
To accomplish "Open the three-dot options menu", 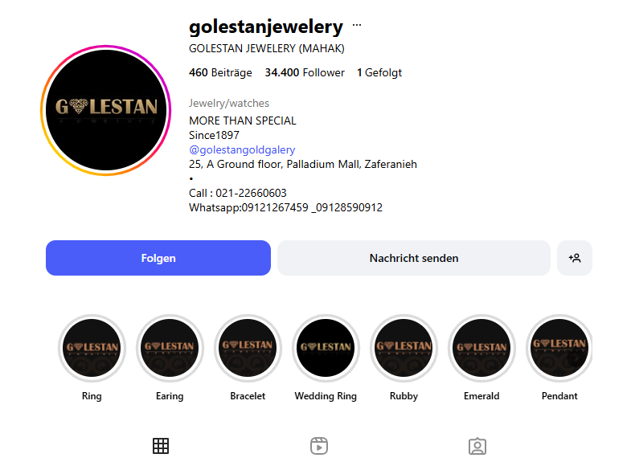I will 357,25.
